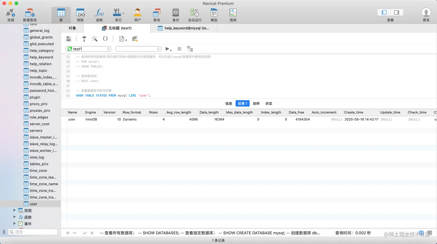Switch to the 无标题 (test1) query tab
Viewport: 437px width, 244px height.
[x=117, y=28]
